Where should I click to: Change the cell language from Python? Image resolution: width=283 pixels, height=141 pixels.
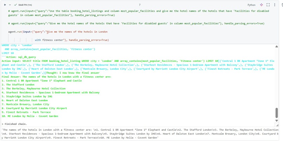[x=251, y=5]
